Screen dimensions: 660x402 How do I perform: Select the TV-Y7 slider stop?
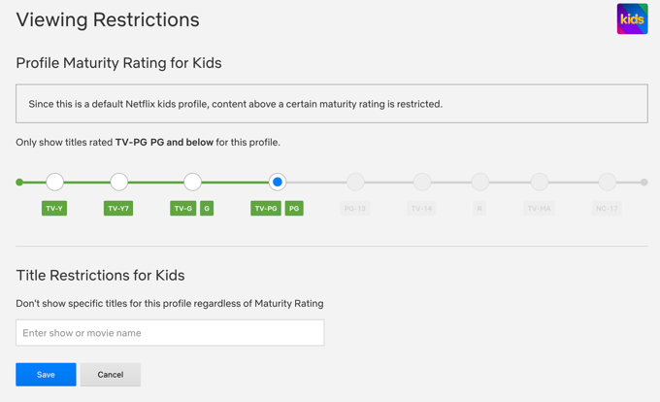tap(118, 182)
